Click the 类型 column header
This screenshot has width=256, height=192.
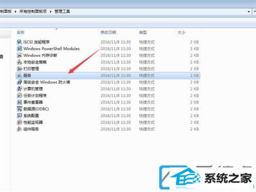pos(143,32)
